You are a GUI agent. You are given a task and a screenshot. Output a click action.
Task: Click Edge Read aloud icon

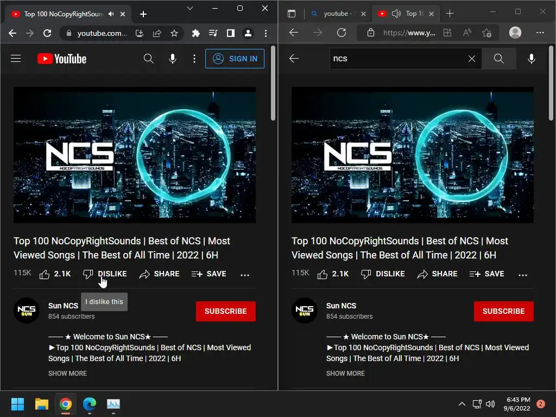click(x=467, y=33)
